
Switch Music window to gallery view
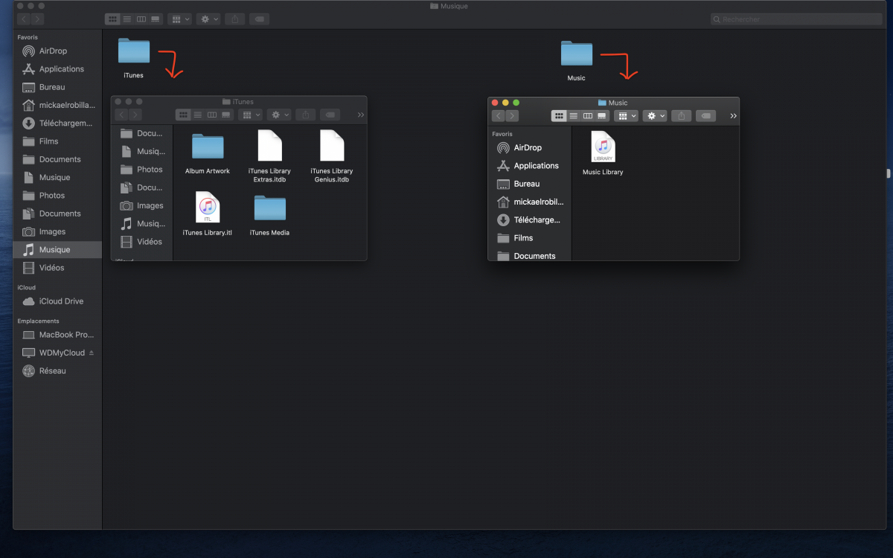click(602, 115)
